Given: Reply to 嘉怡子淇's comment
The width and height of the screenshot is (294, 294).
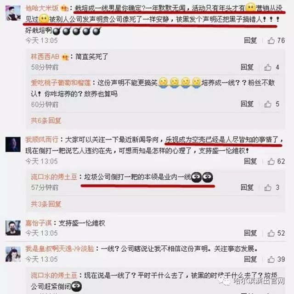Looking at the screenshot, I should [x=250, y=233].
